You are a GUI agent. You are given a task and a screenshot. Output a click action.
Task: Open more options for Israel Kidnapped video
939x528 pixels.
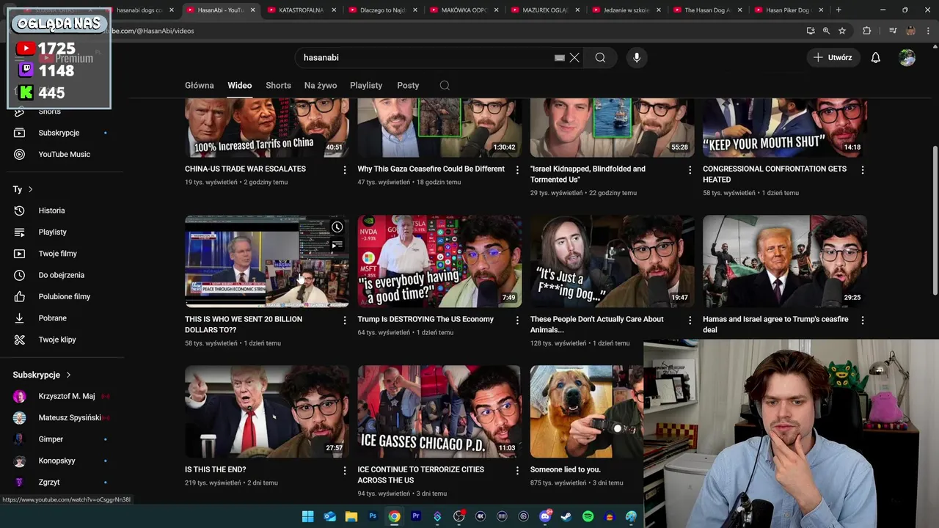(x=690, y=169)
